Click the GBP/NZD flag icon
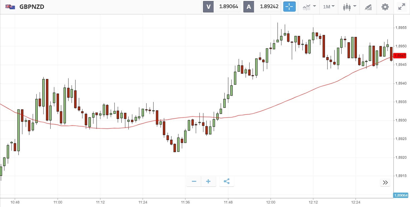This screenshot has width=410, height=207. point(10,7)
